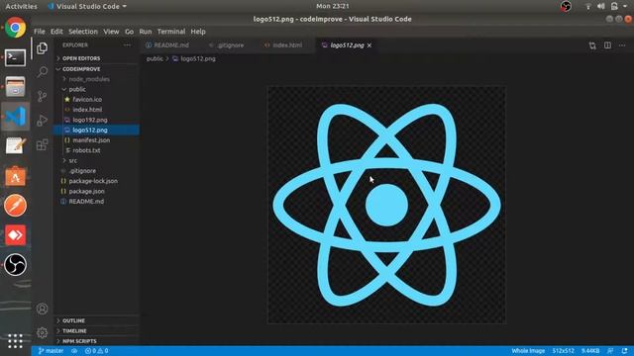Image resolution: width=634 pixels, height=356 pixels.
Task: Expand the Timeline section
Action: [x=97, y=330]
